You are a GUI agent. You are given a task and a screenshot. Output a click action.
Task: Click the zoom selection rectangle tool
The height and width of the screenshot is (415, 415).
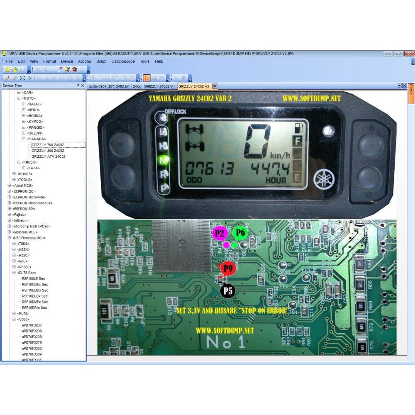click(154, 78)
